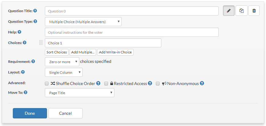The image size is (266, 126).
Task: Click the help icon beside Move To
Action: click(25, 92)
